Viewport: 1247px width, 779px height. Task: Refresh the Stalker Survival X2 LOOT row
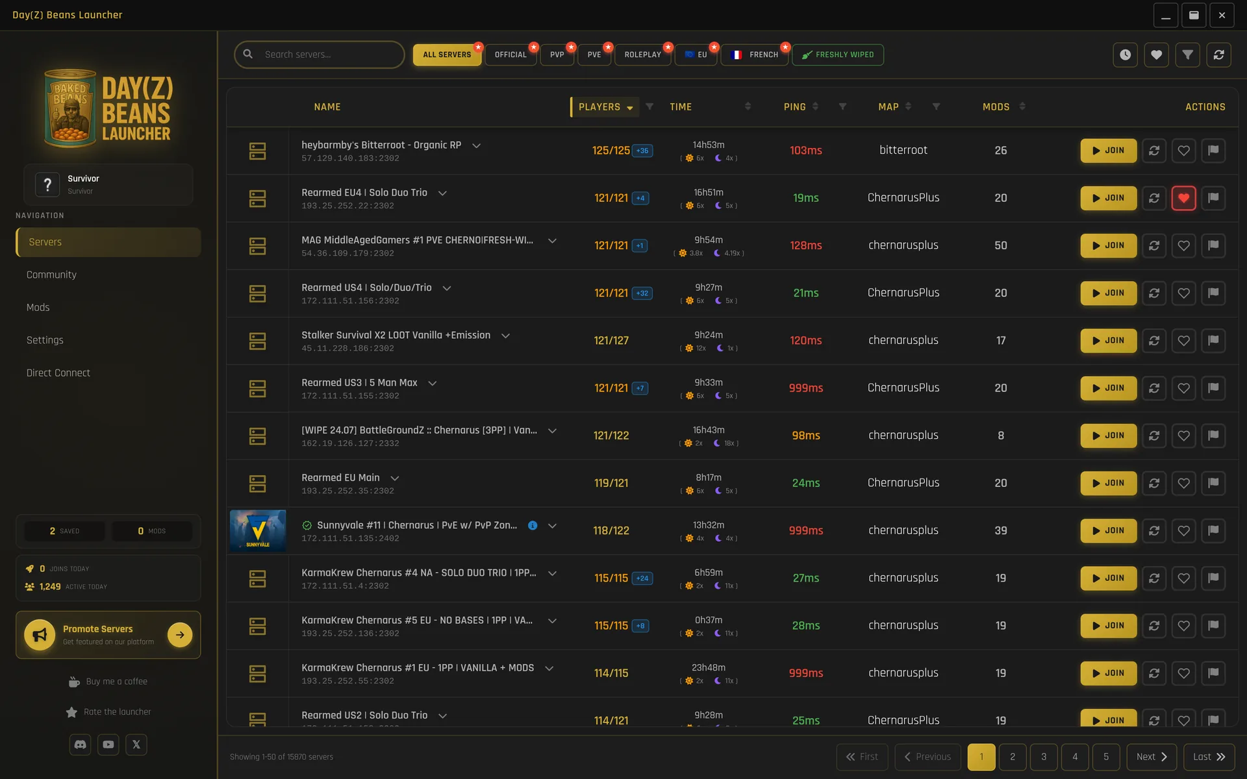pyautogui.click(x=1154, y=340)
